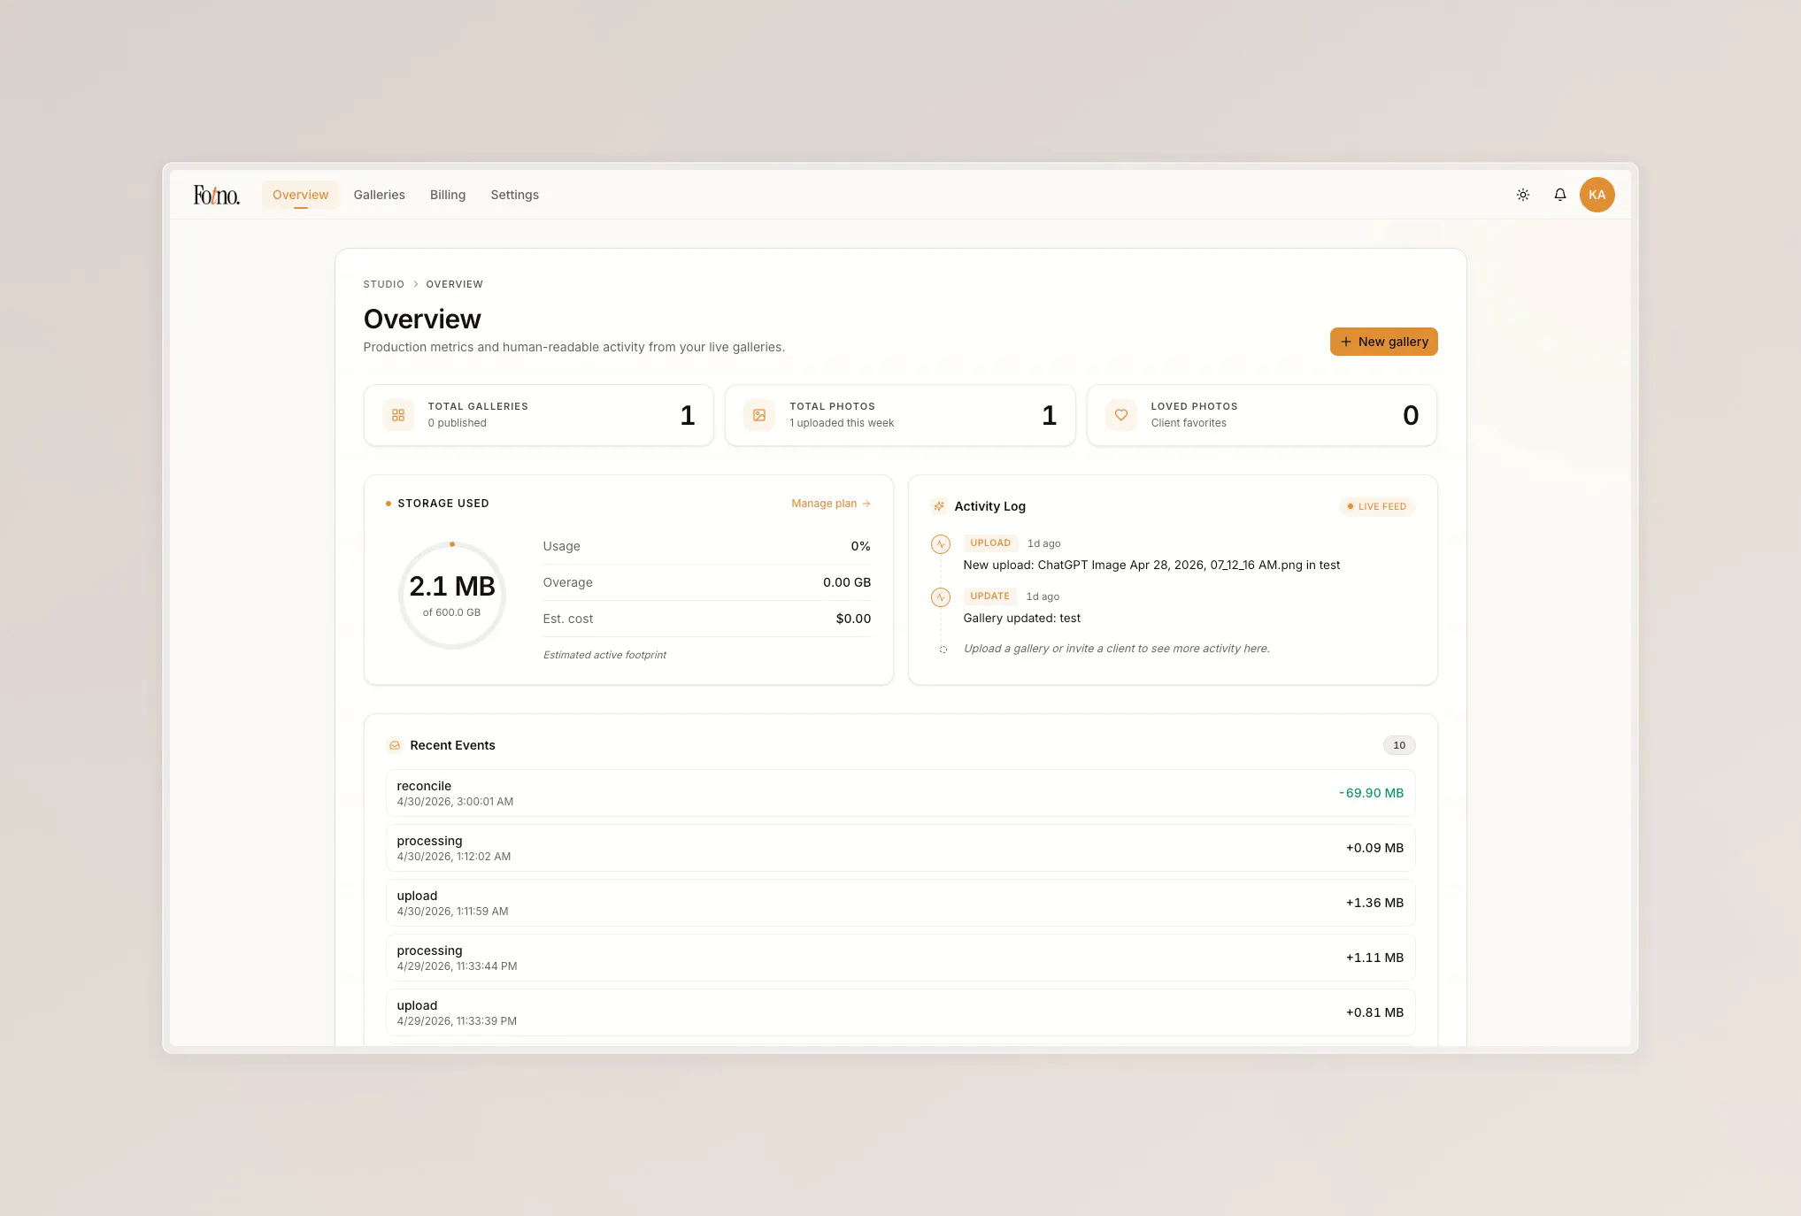Click the UPDATE entry pulse icon
Viewport: 1801px width, 1216px height.
[941, 596]
